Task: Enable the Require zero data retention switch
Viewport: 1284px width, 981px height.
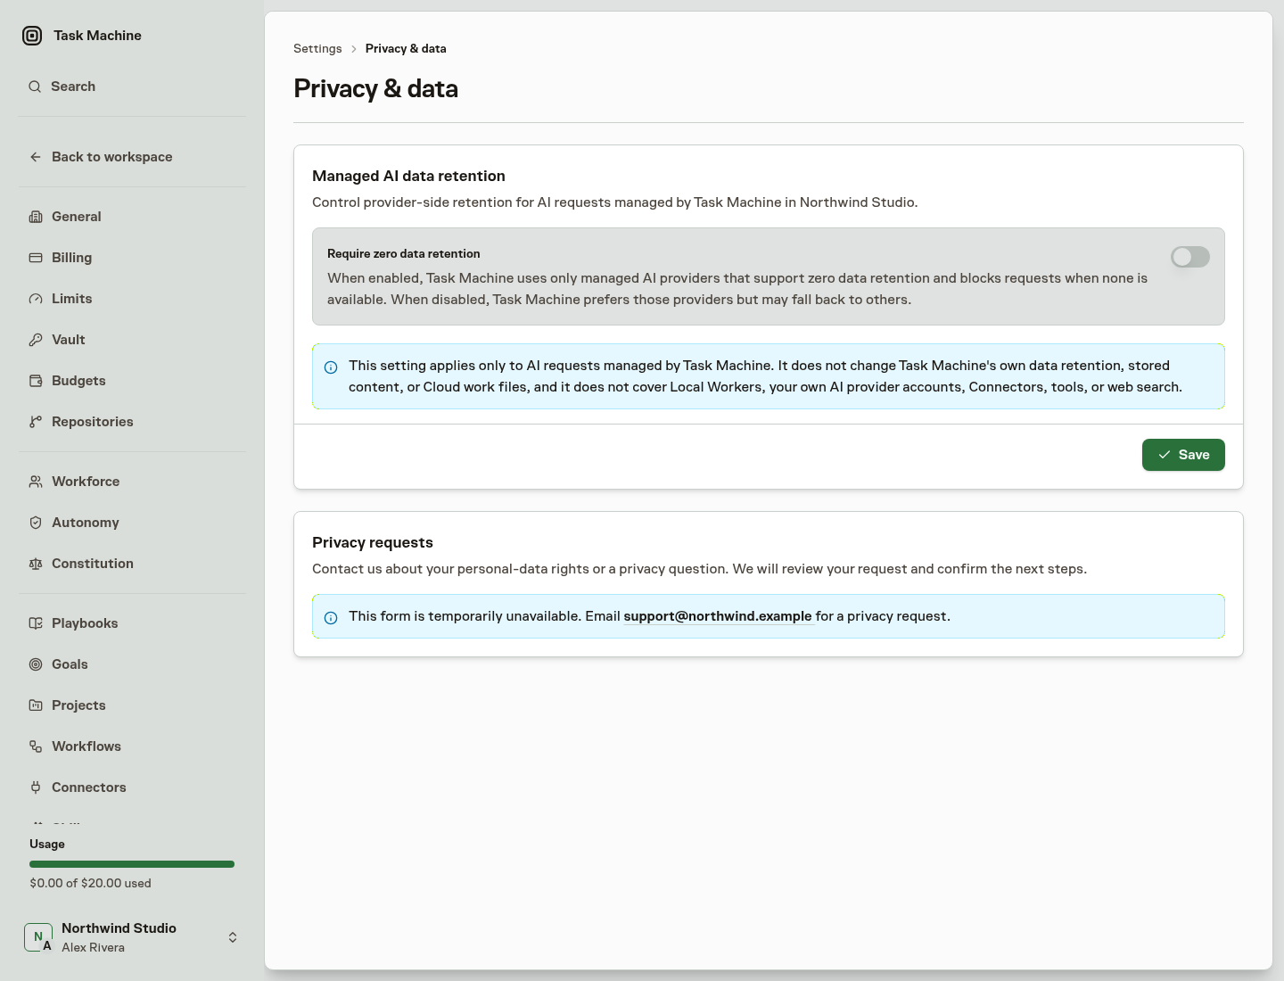Action: point(1190,257)
